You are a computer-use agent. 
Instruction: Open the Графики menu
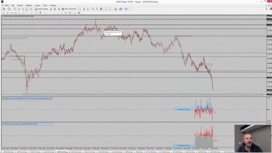28,6
